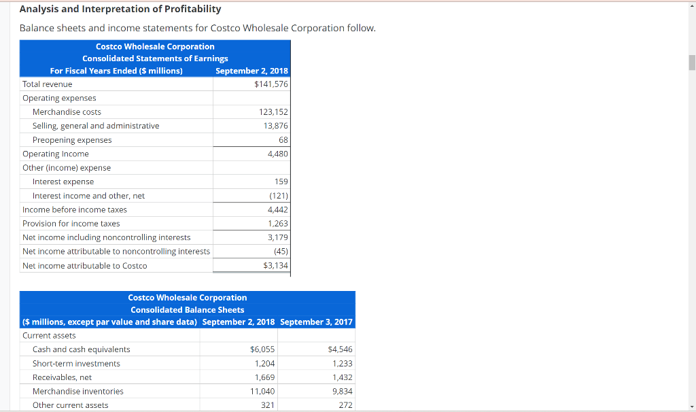The height and width of the screenshot is (412, 696).
Task: Click the 'Operating expenses' row label
Action: coord(59,98)
